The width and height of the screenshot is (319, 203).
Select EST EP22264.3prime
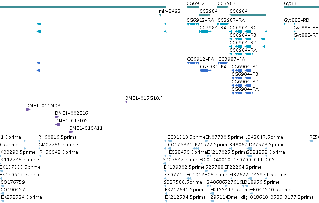pos(243,168)
